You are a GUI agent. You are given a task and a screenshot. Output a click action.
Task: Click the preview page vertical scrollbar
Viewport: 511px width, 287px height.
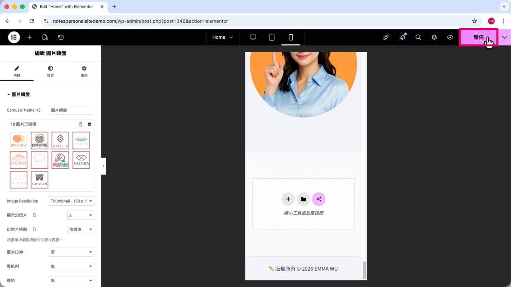tap(364, 270)
